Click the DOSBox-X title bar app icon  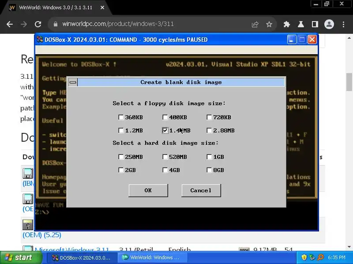tap(40, 40)
